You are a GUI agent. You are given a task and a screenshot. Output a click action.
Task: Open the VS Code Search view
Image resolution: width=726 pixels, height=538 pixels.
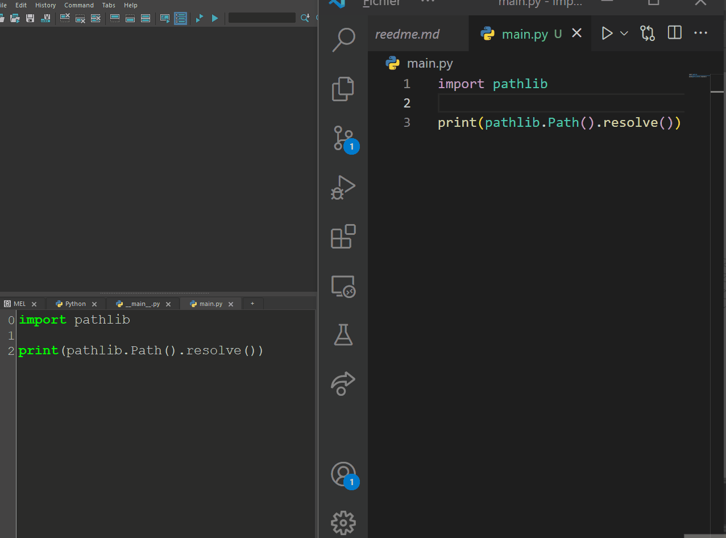(x=343, y=40)
